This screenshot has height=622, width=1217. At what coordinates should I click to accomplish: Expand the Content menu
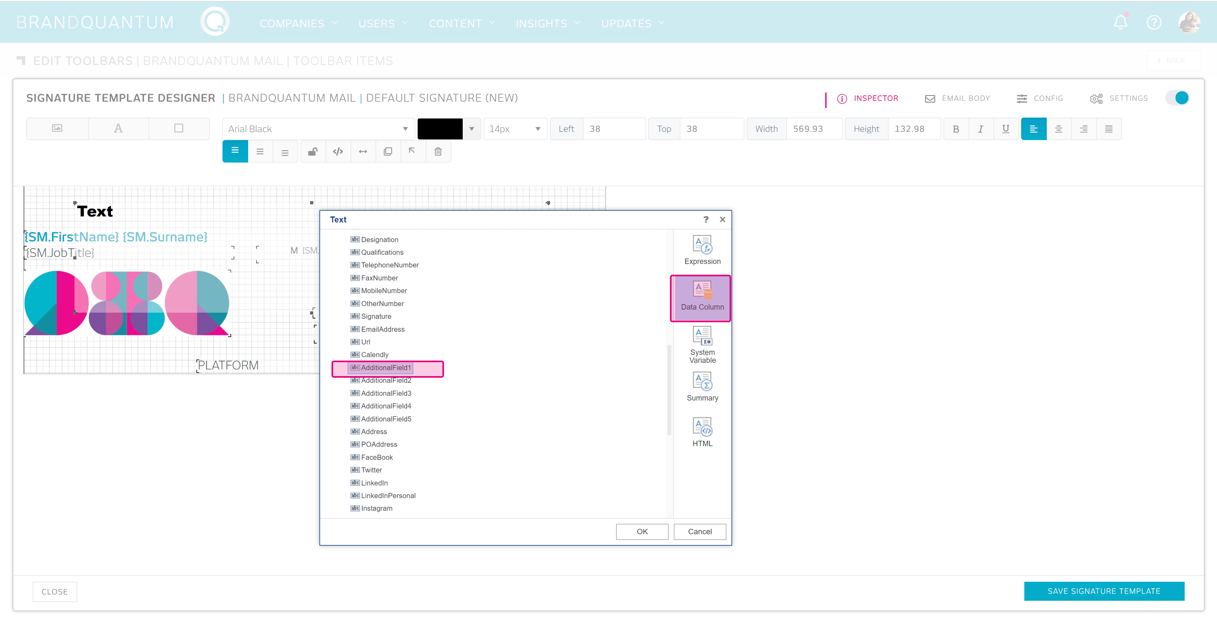461,23
